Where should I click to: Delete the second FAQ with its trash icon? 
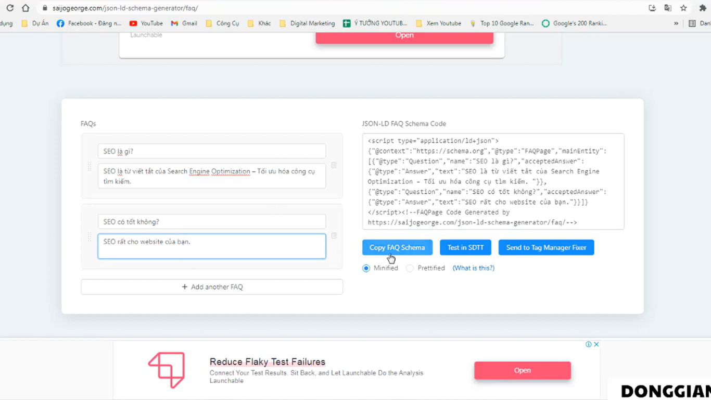click(334, 235)
